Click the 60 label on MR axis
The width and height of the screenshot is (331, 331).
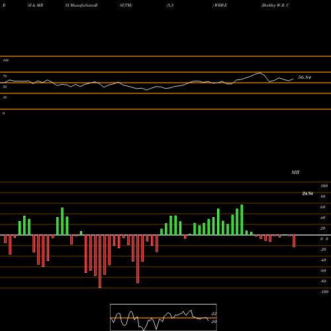coord(323,207)
